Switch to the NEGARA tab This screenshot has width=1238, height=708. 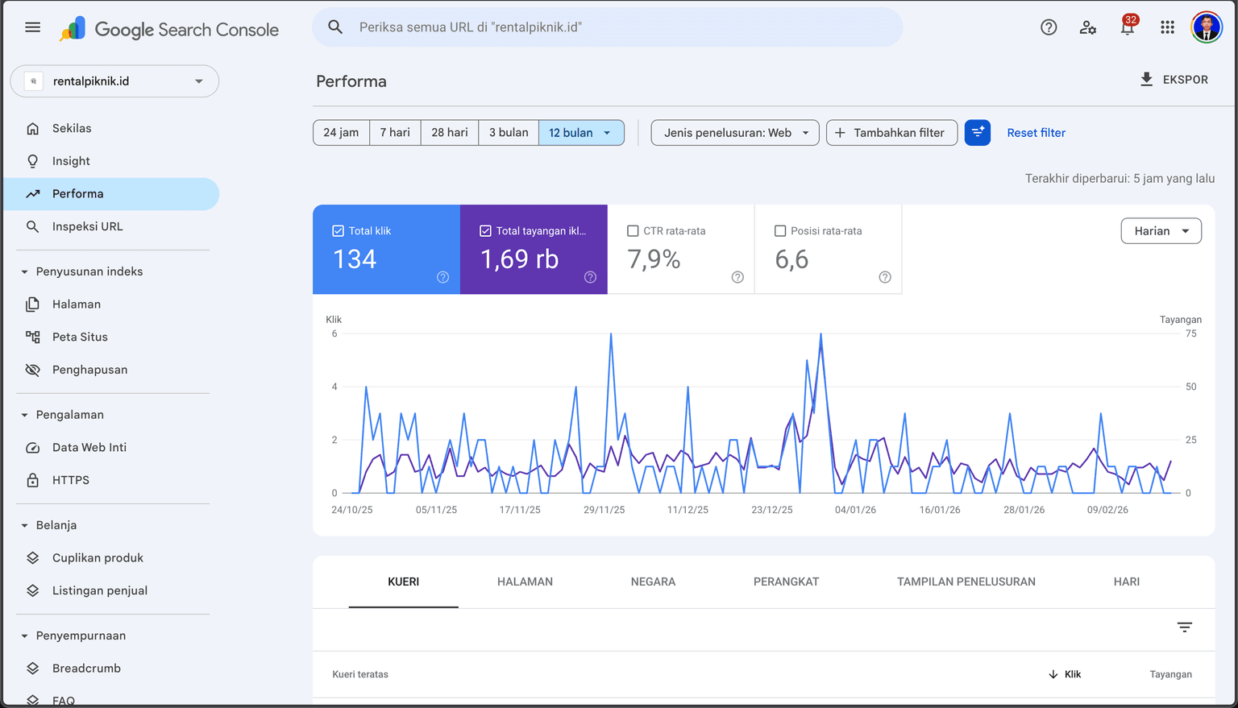coord(653,582)
